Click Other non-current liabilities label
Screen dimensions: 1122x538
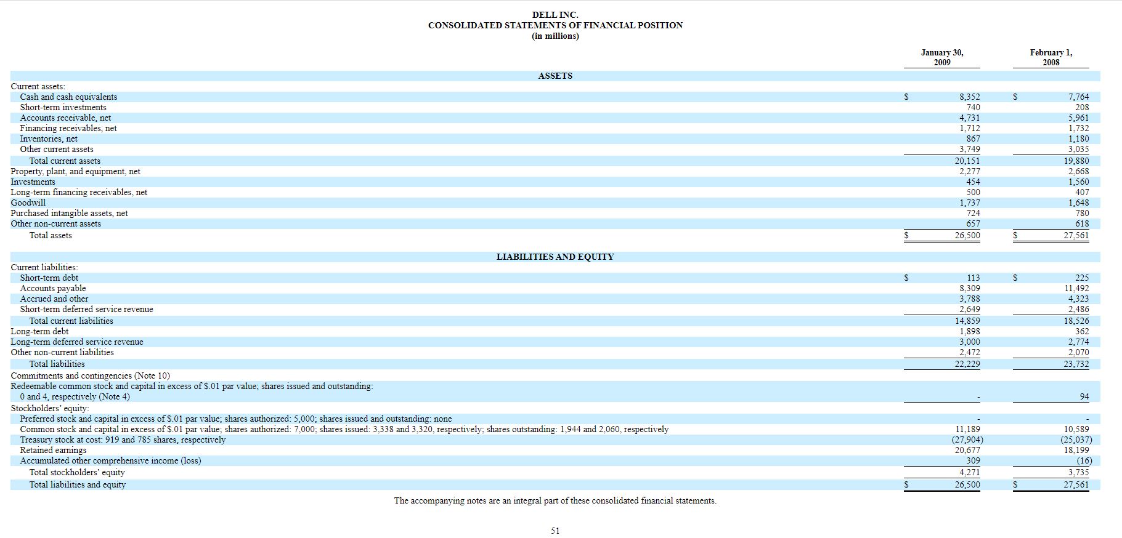62,352
